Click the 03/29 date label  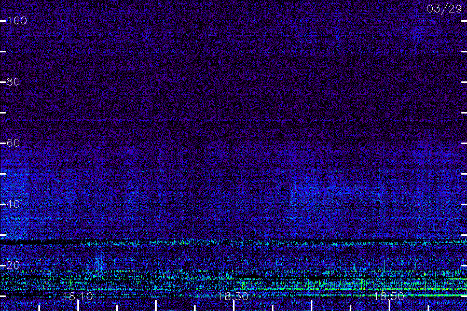click(444, 9)
